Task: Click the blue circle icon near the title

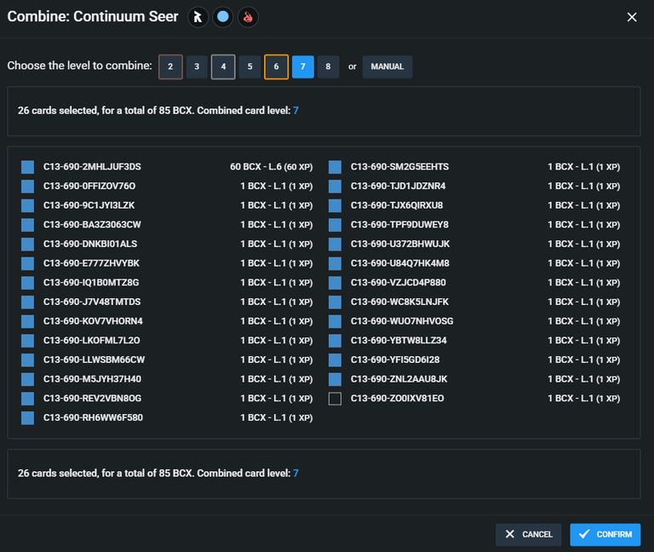Action: click(x=223, y=17)
